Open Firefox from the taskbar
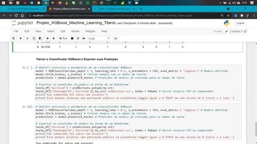This screenshot has height=144, width=257. (x=60, y=3)
